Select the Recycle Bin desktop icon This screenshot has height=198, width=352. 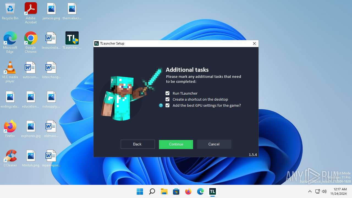tap(10, 12)
